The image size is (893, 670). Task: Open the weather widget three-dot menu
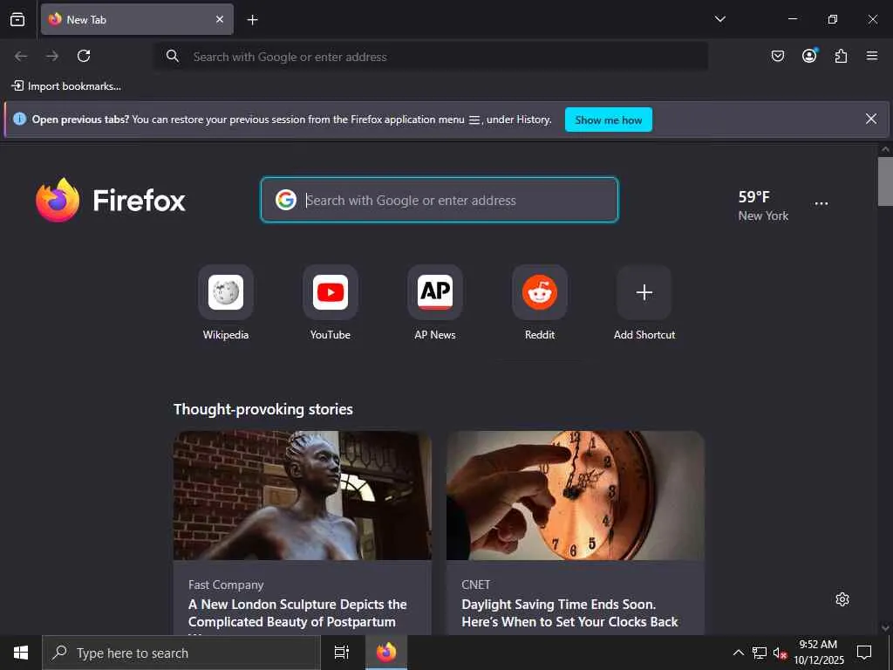[821, 203]
